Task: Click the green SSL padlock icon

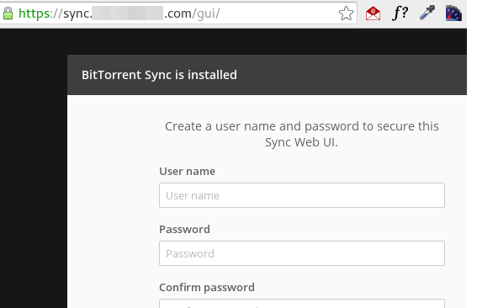Action: coord(8,13)
